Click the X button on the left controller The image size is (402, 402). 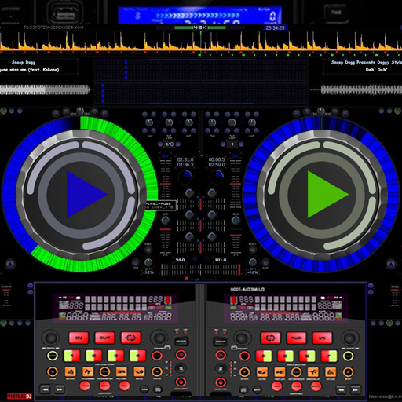181,368
